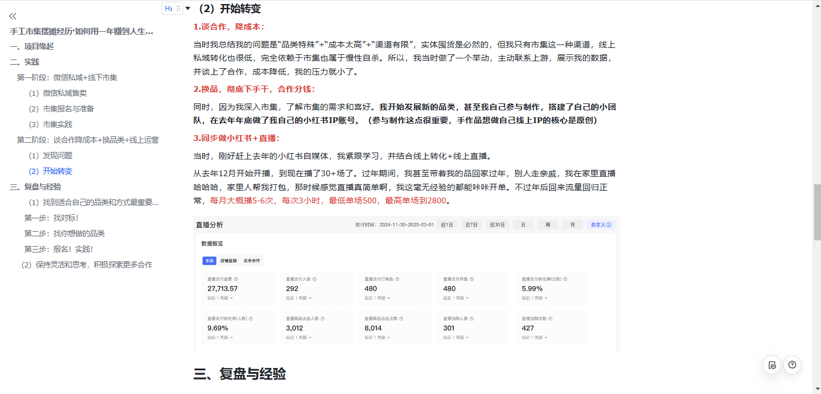821x394 pixels.
Task: Click the vertical scrollbar thumb
Action: tap(816, 211)
